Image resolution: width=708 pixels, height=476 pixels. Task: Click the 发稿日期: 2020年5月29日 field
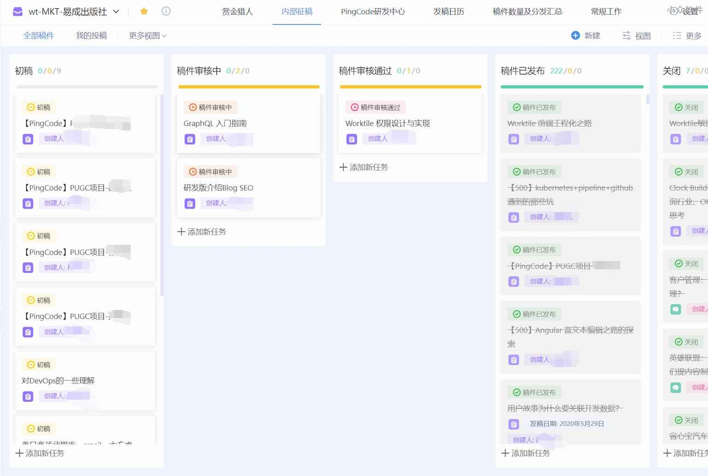coord(566,423)
